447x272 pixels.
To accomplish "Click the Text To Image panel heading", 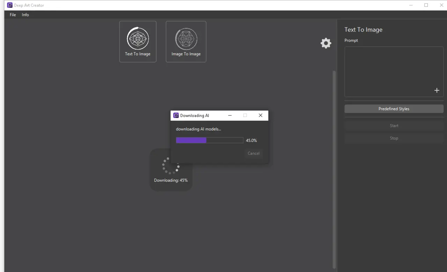I will tap(363, 30).
